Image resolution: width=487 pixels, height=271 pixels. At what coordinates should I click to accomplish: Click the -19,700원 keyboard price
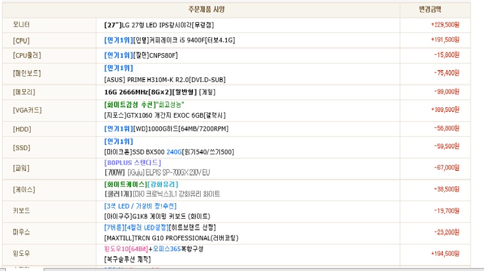(447, 211)
